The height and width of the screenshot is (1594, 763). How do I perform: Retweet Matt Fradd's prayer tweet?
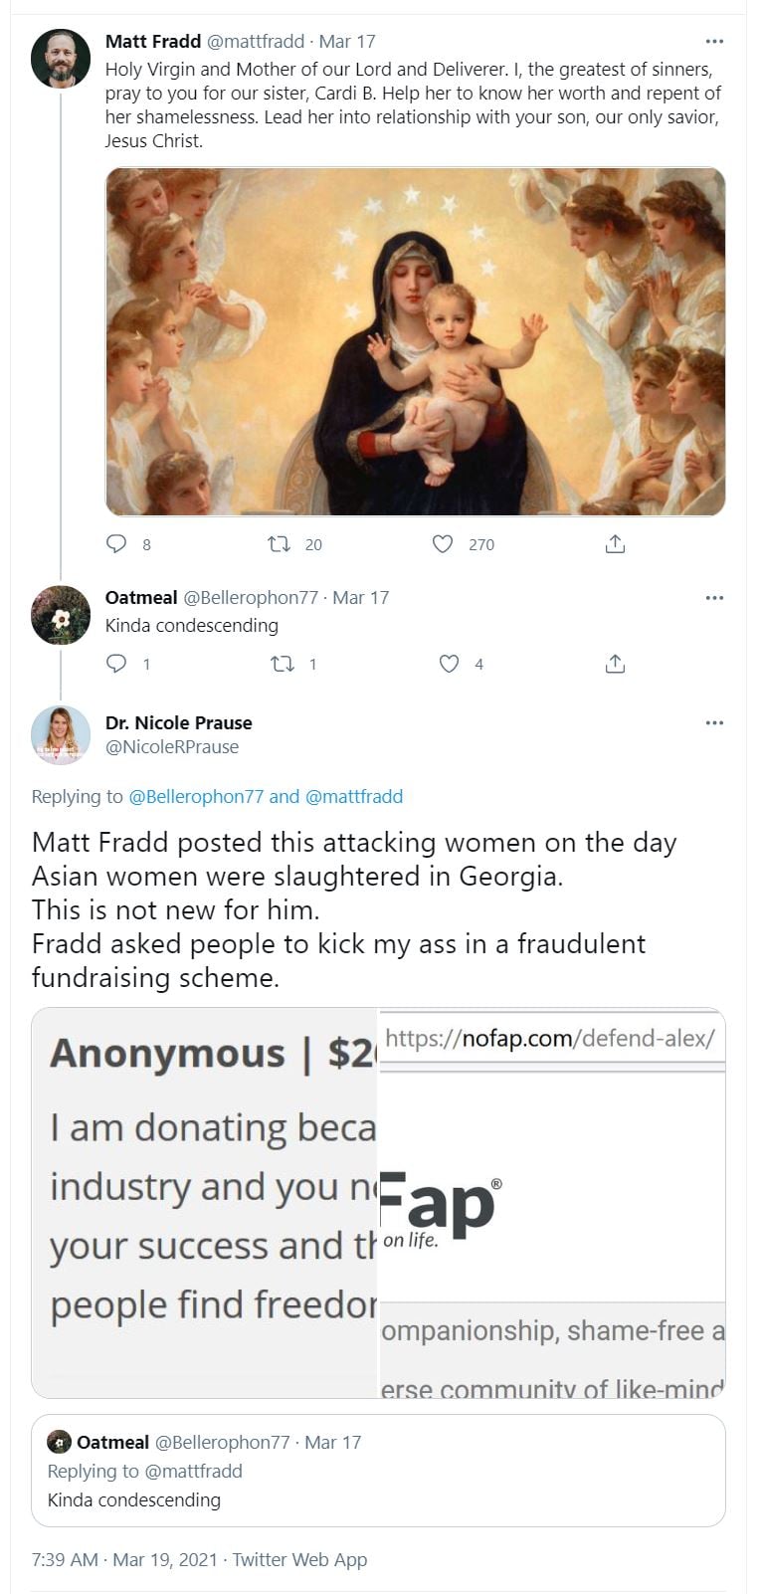(280, 544)
